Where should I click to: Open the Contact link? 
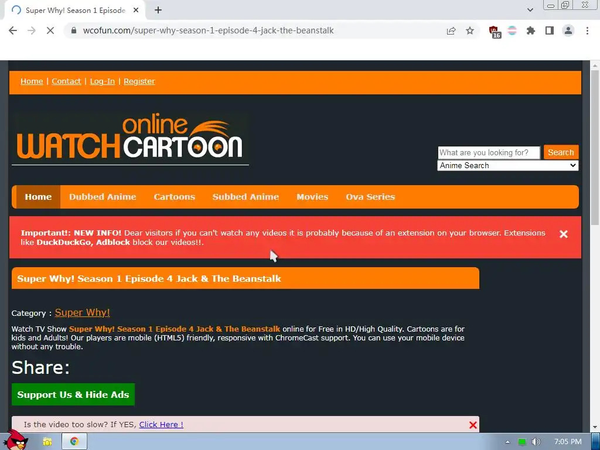coord(66,81)
